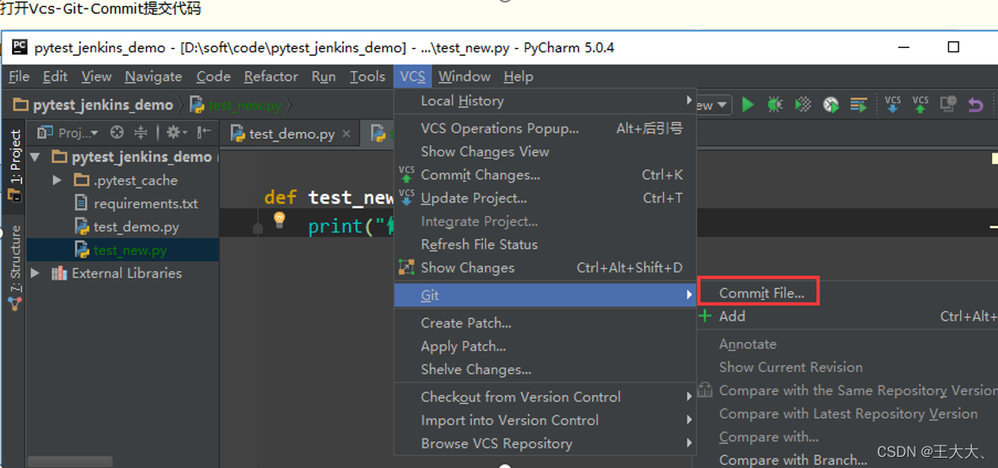This screenshot has height=468, width=998.
Task: Open the Project view selector dropdown
Action: [68, 132]
